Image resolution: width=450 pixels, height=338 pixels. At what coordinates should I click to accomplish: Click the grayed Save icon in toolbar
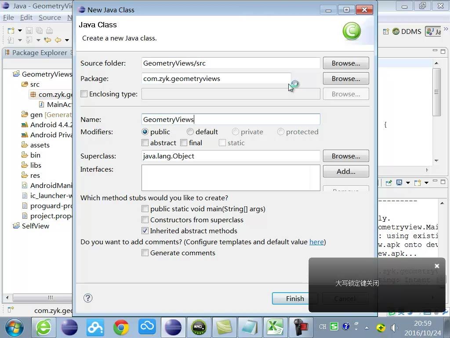(x=29, y=30)
